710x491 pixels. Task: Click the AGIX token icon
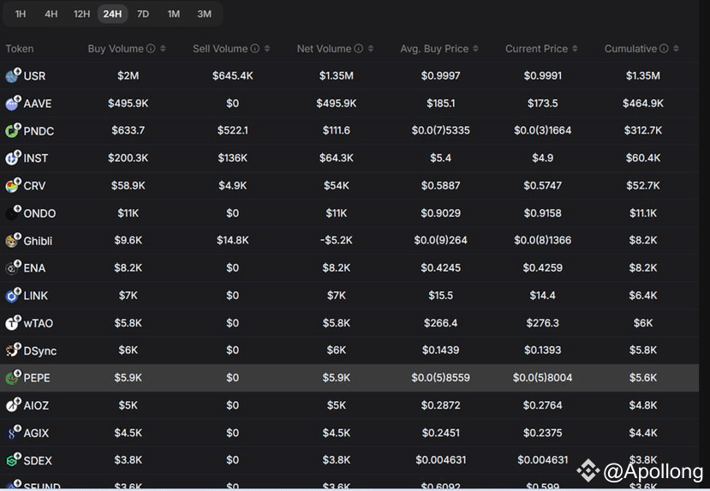tap(13, 433)
